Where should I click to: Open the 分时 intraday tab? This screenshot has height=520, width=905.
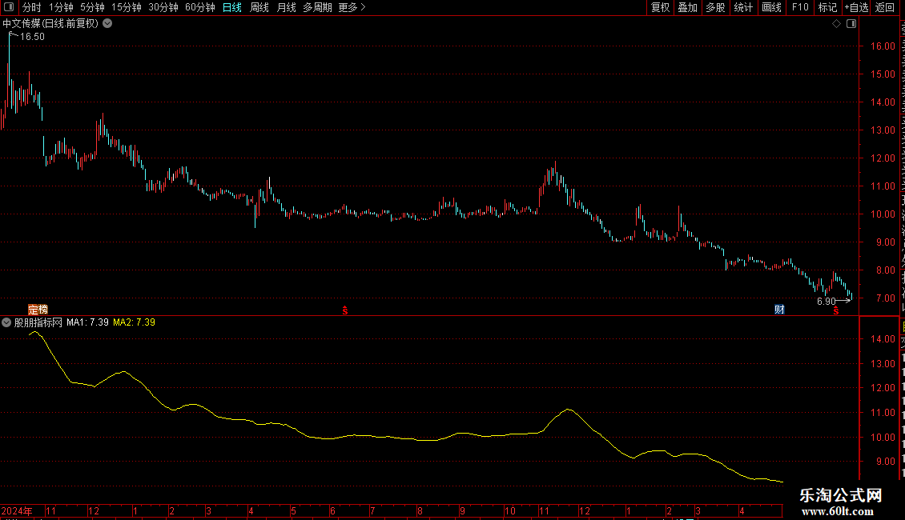32,7
